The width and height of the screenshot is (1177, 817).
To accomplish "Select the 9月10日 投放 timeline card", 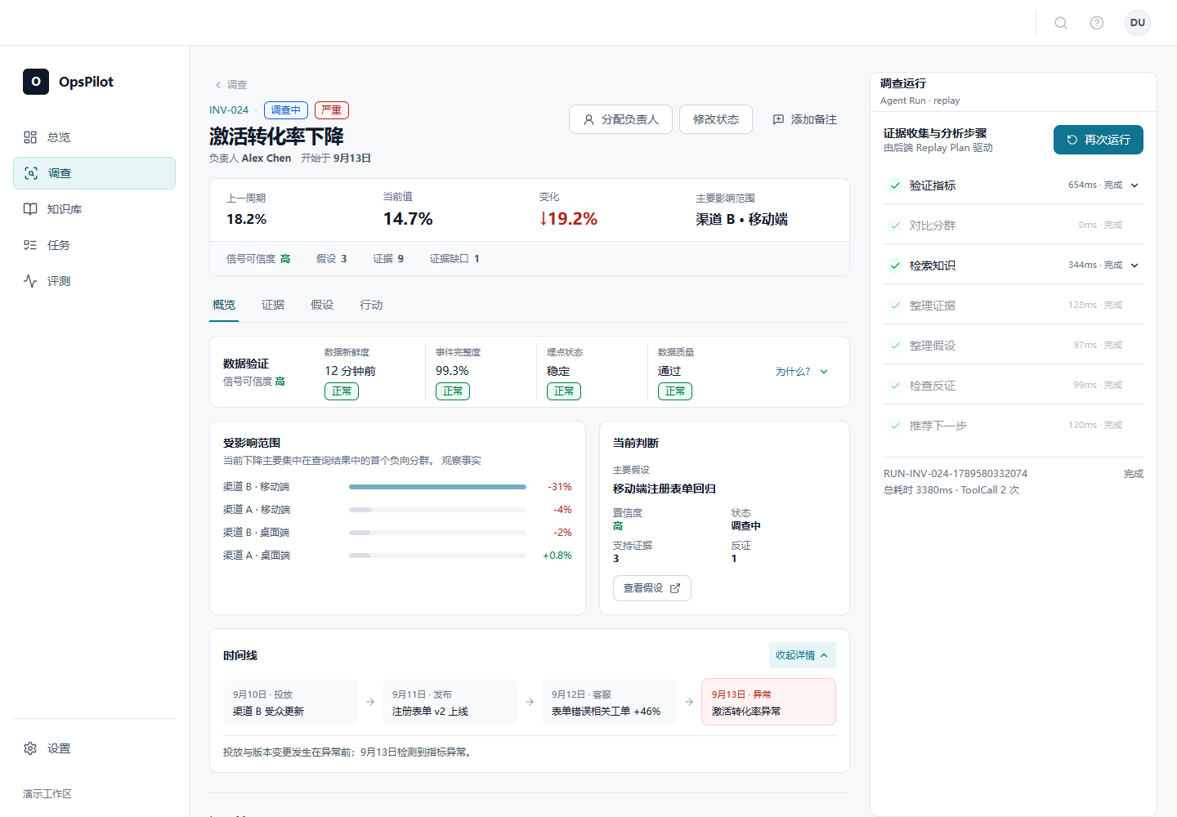I will pos(290,702).
